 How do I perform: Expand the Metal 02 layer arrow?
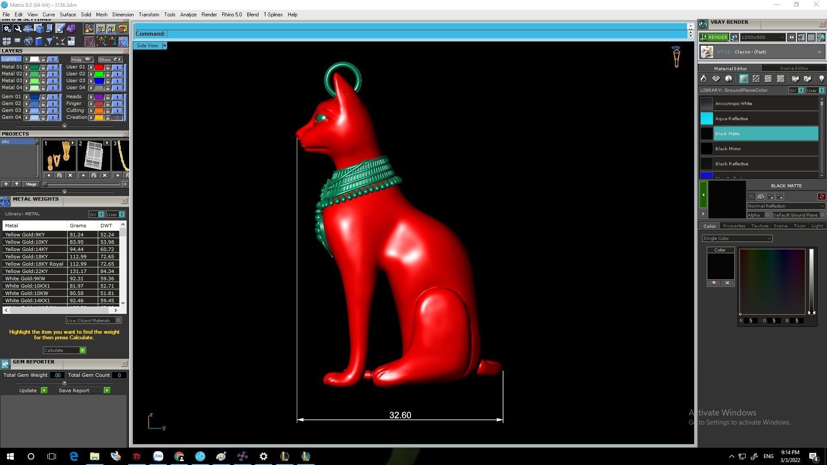click(26, 74)
